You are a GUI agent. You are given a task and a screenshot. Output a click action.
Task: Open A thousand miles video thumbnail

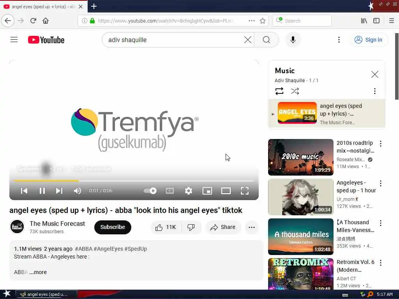coord(301,236)
